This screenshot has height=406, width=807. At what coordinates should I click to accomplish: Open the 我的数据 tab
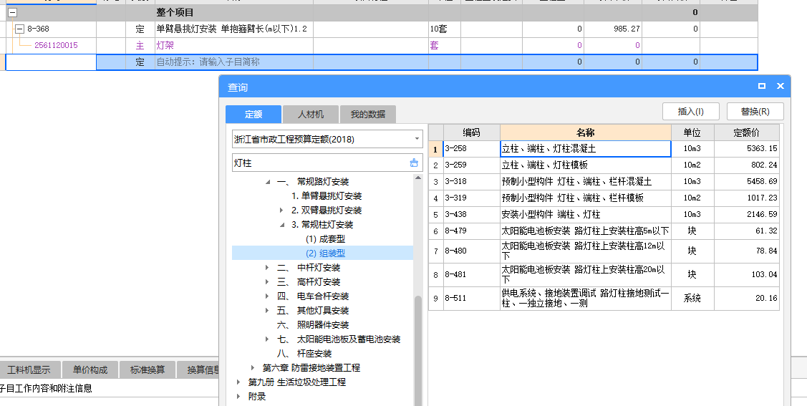367,115
